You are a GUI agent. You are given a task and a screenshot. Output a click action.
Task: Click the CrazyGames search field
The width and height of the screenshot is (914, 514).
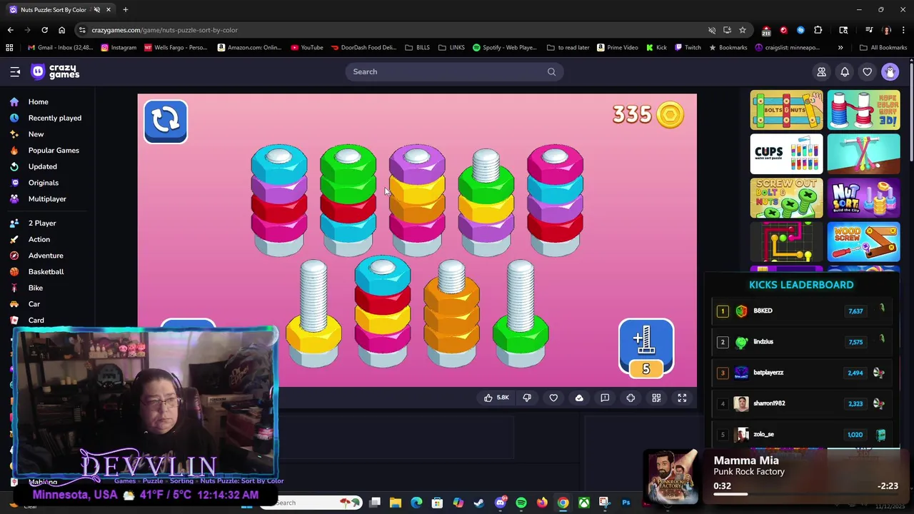coord(453,71)
